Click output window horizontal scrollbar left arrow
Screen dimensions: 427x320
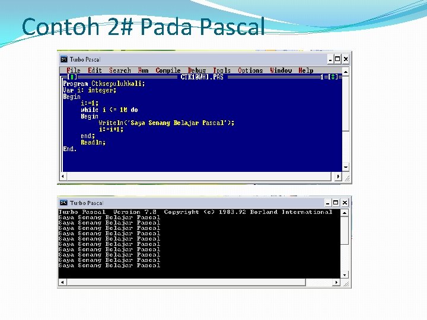pyautogui.click(x=62, y=283)
